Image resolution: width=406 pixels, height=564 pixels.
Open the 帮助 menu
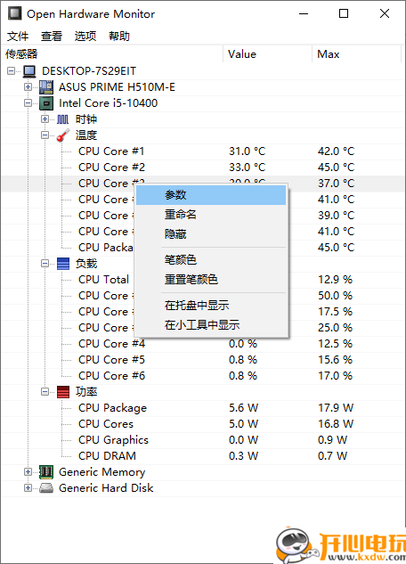119,36
